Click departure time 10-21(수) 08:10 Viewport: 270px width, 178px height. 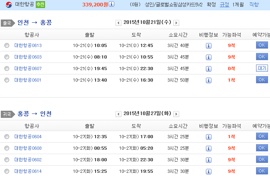(x=90, y=57)
